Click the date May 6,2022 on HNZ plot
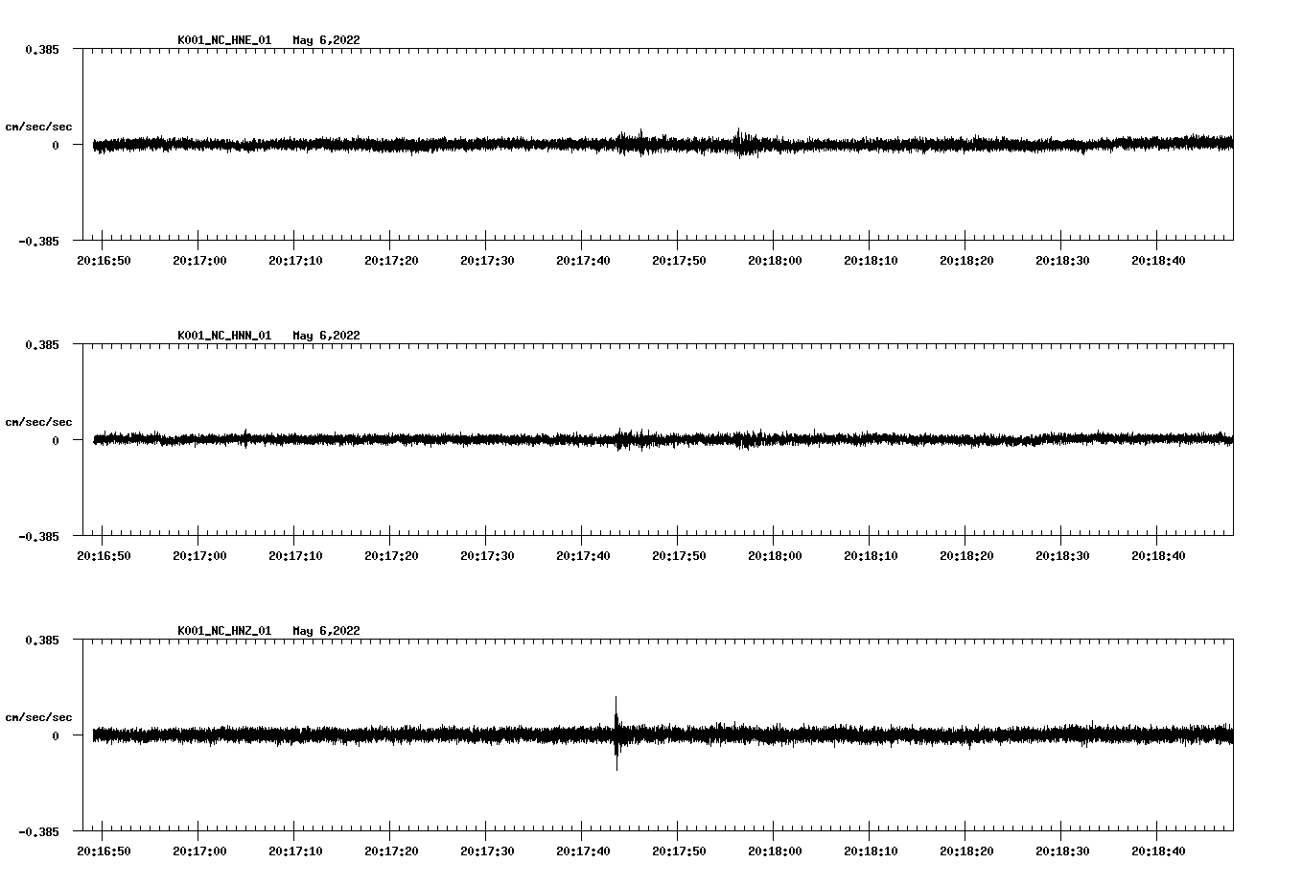Screen dimensions: 1302x886 pos(327,631)
